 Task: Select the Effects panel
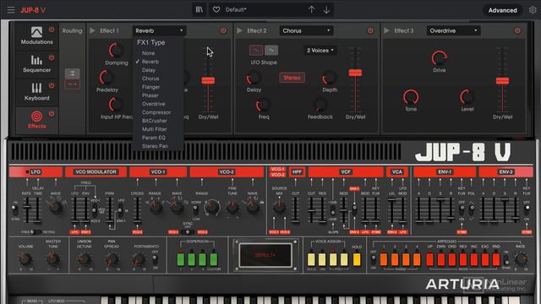36,120
